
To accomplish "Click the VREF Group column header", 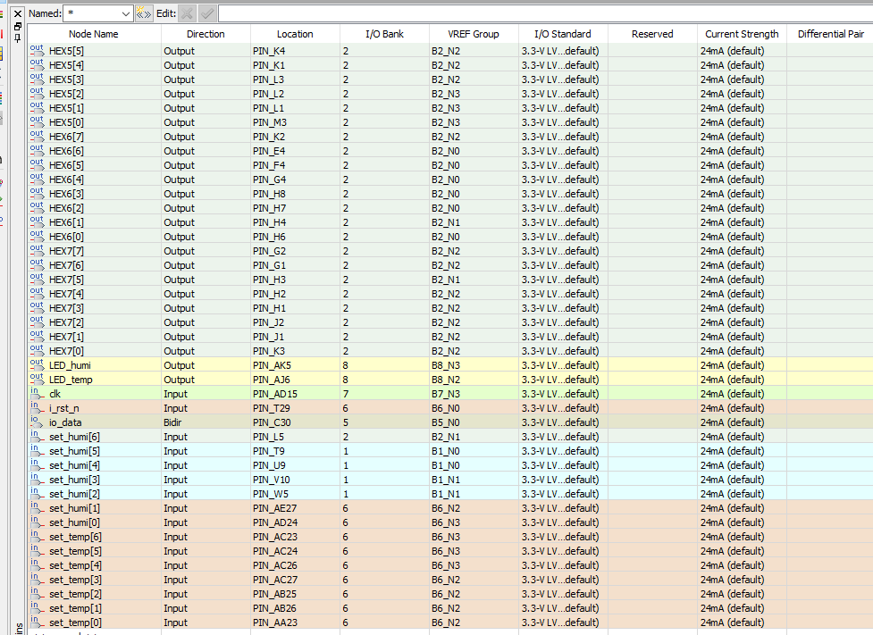I will pos(474,34).
